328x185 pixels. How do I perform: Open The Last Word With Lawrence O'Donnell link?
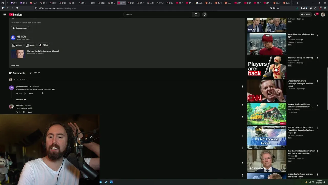tap(43, 51)
